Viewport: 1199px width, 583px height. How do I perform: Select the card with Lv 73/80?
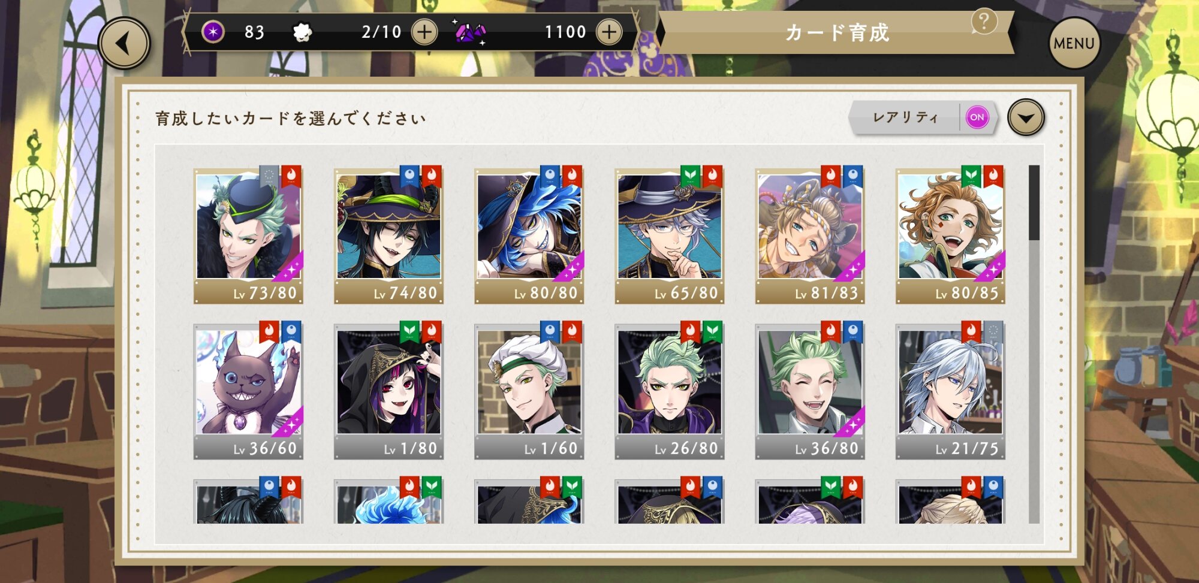click(x=248, y=235)
